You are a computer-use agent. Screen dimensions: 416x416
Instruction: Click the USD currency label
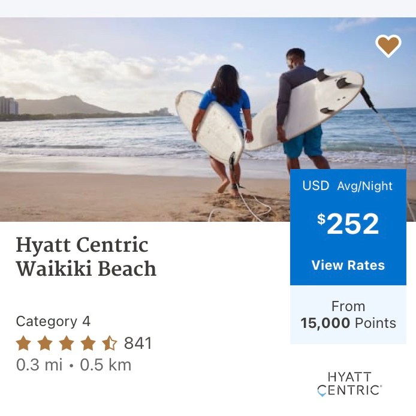point(315,186)
